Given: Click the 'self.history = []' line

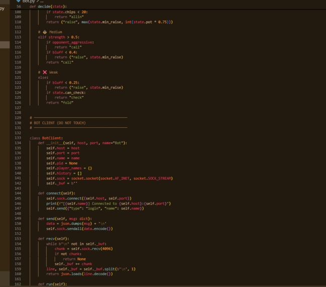Looking at the screenshot, I should tap(64, 173).
